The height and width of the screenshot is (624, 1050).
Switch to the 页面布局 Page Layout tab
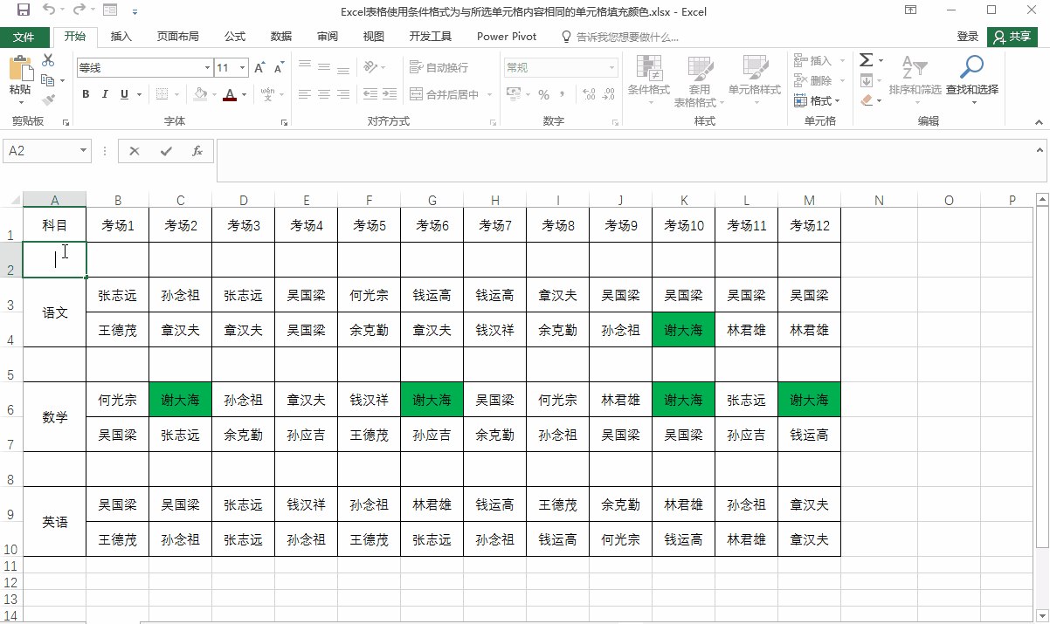[x=178, y=37]
